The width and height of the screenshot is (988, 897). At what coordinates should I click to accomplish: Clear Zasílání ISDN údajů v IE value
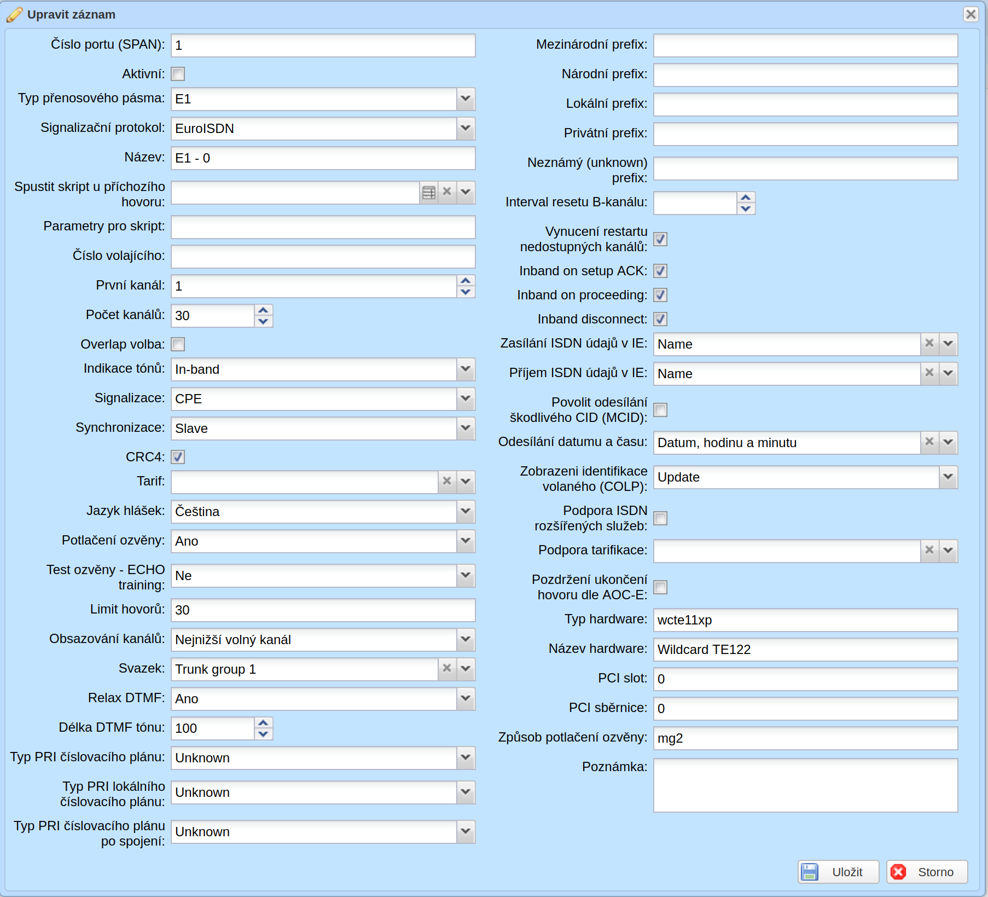point(929,344)
